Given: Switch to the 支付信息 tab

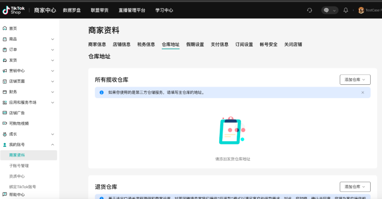Looking at the screenshot, I should pos(220,44).
